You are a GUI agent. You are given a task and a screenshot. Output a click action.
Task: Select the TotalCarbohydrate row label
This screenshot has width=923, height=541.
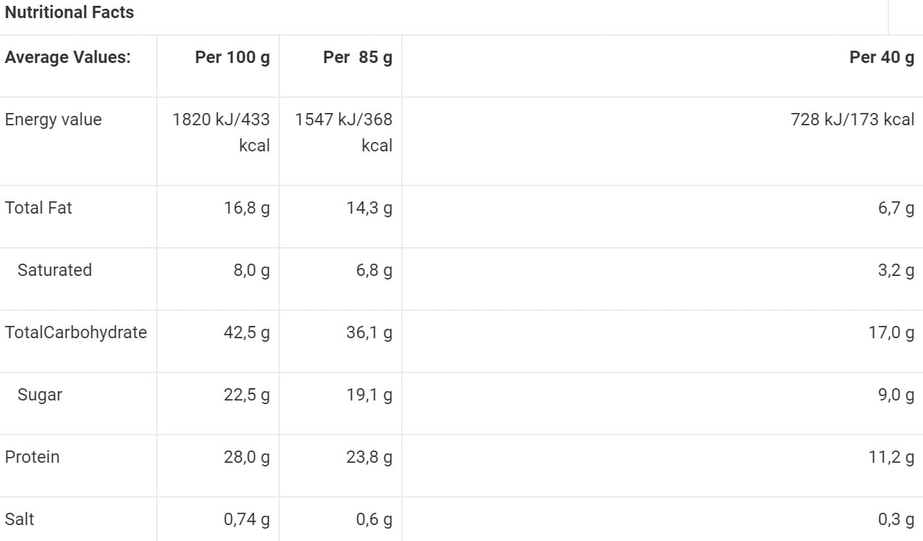coord(75,332)
